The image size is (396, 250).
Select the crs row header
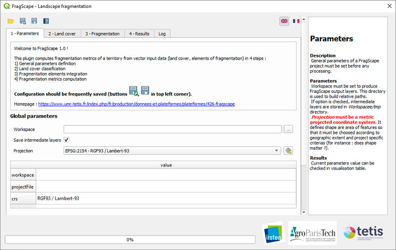coord(23,199)
